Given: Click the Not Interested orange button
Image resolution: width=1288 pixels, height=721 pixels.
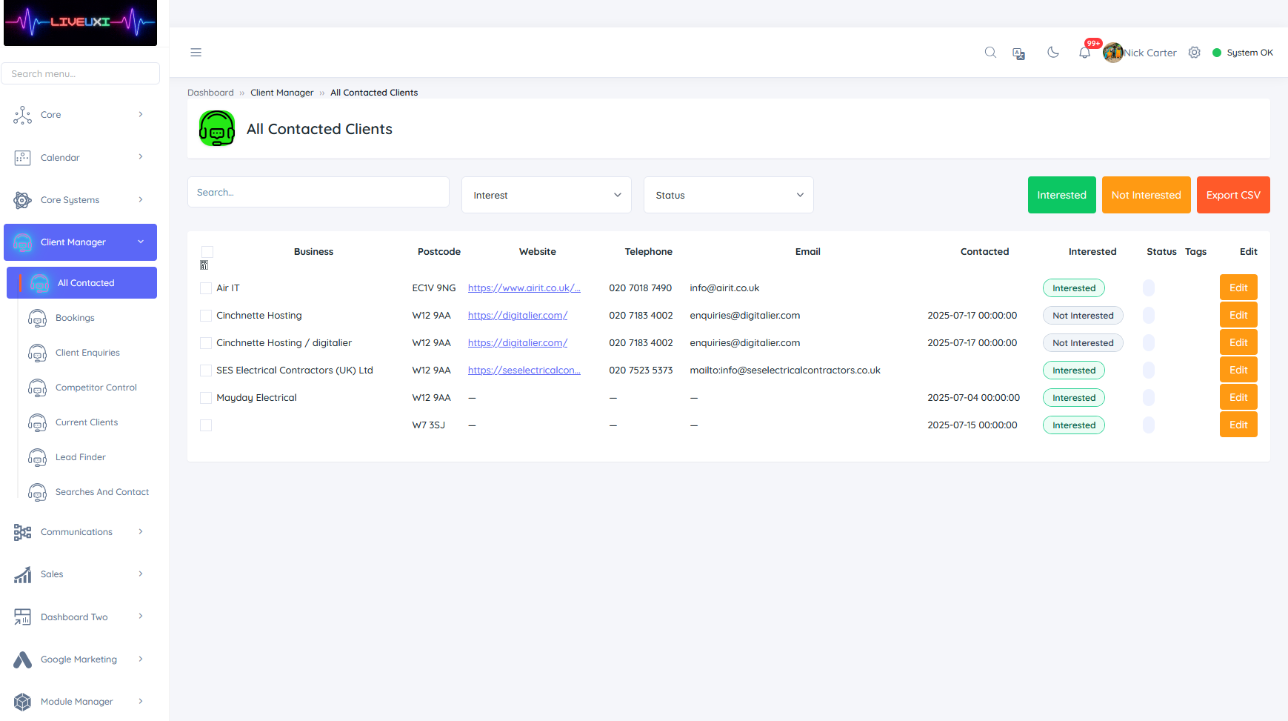Looking at the screenshot, I should tap(1146, 195).
